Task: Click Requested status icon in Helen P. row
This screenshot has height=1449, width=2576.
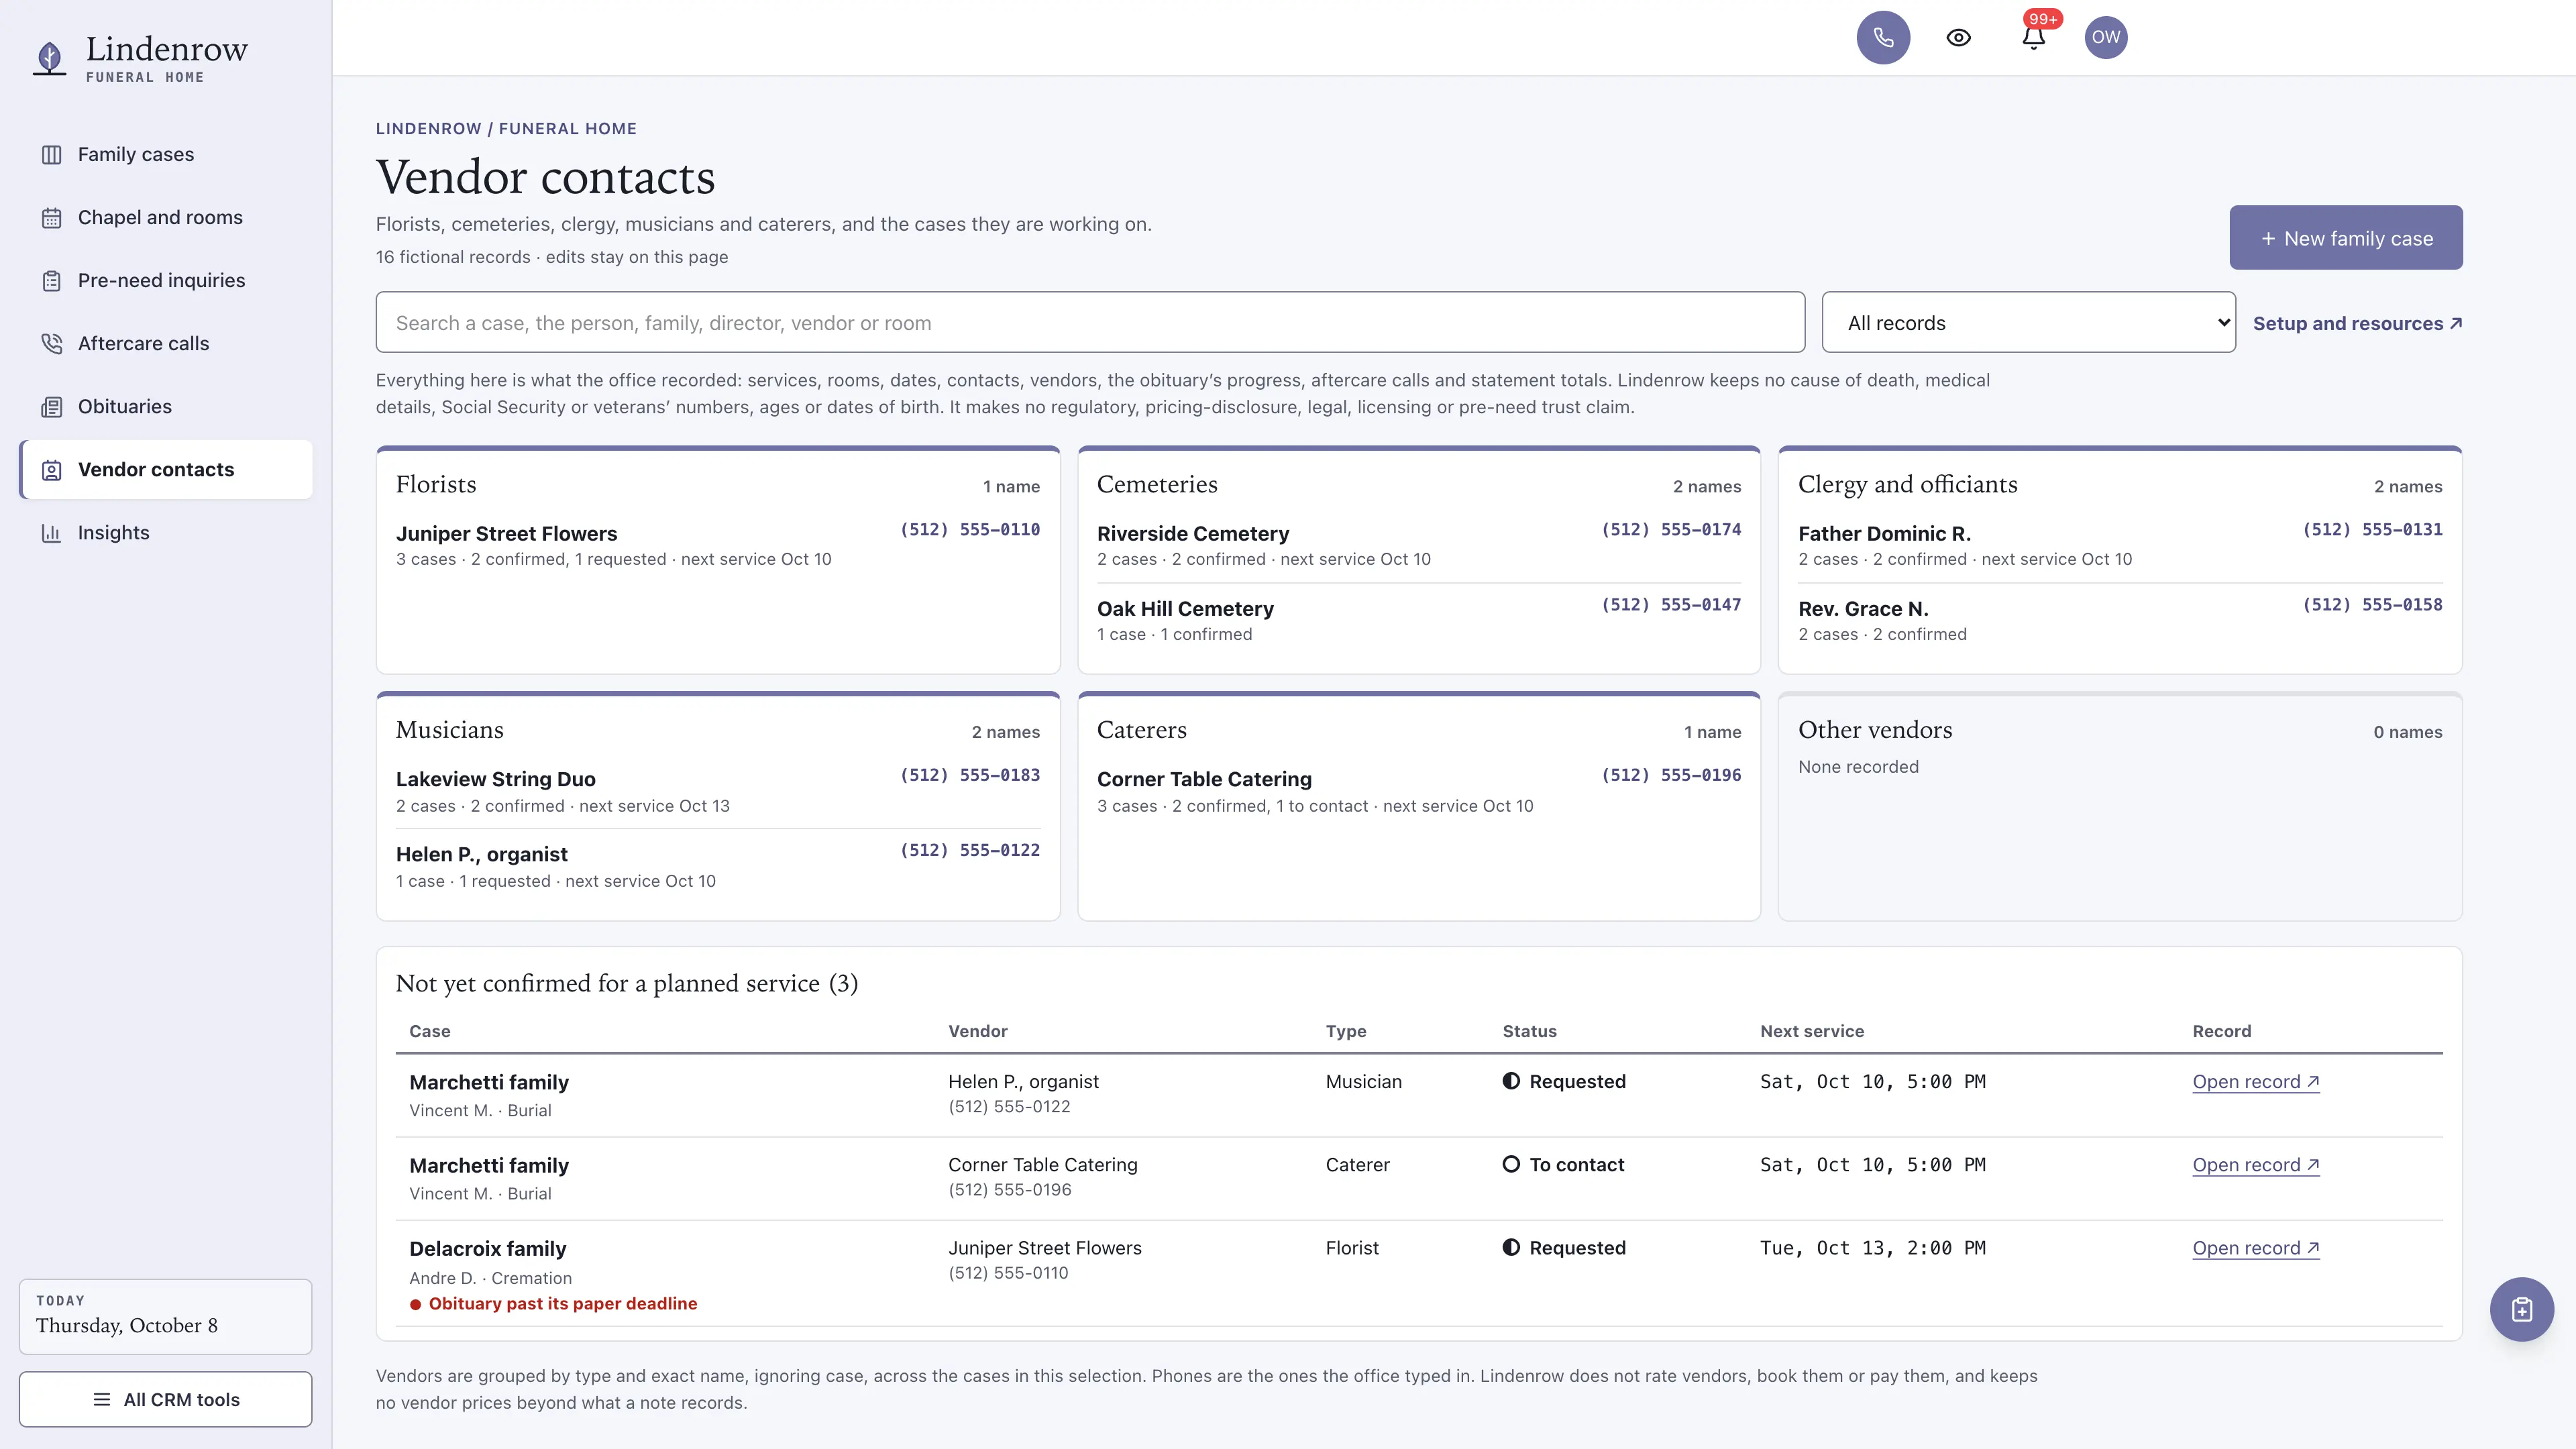Action: tap(1511, 1081)
